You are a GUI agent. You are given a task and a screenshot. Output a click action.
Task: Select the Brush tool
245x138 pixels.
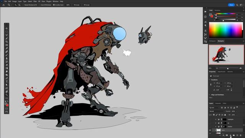click(x=7, y=55)
